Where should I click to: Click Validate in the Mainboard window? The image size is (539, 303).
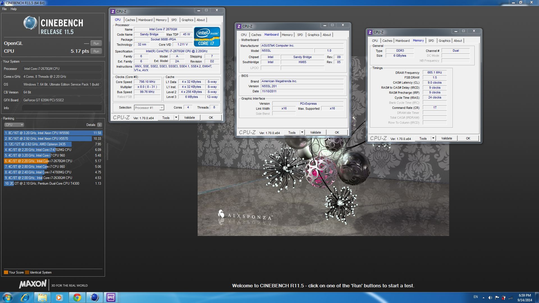coord(316,132)
